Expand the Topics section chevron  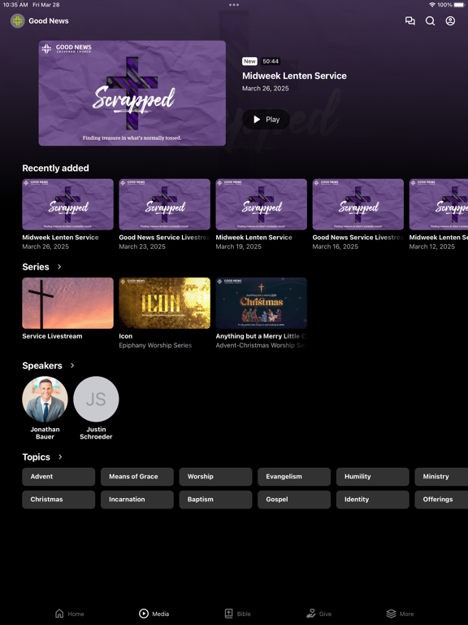pyautogui.click(x=60, y=457)
